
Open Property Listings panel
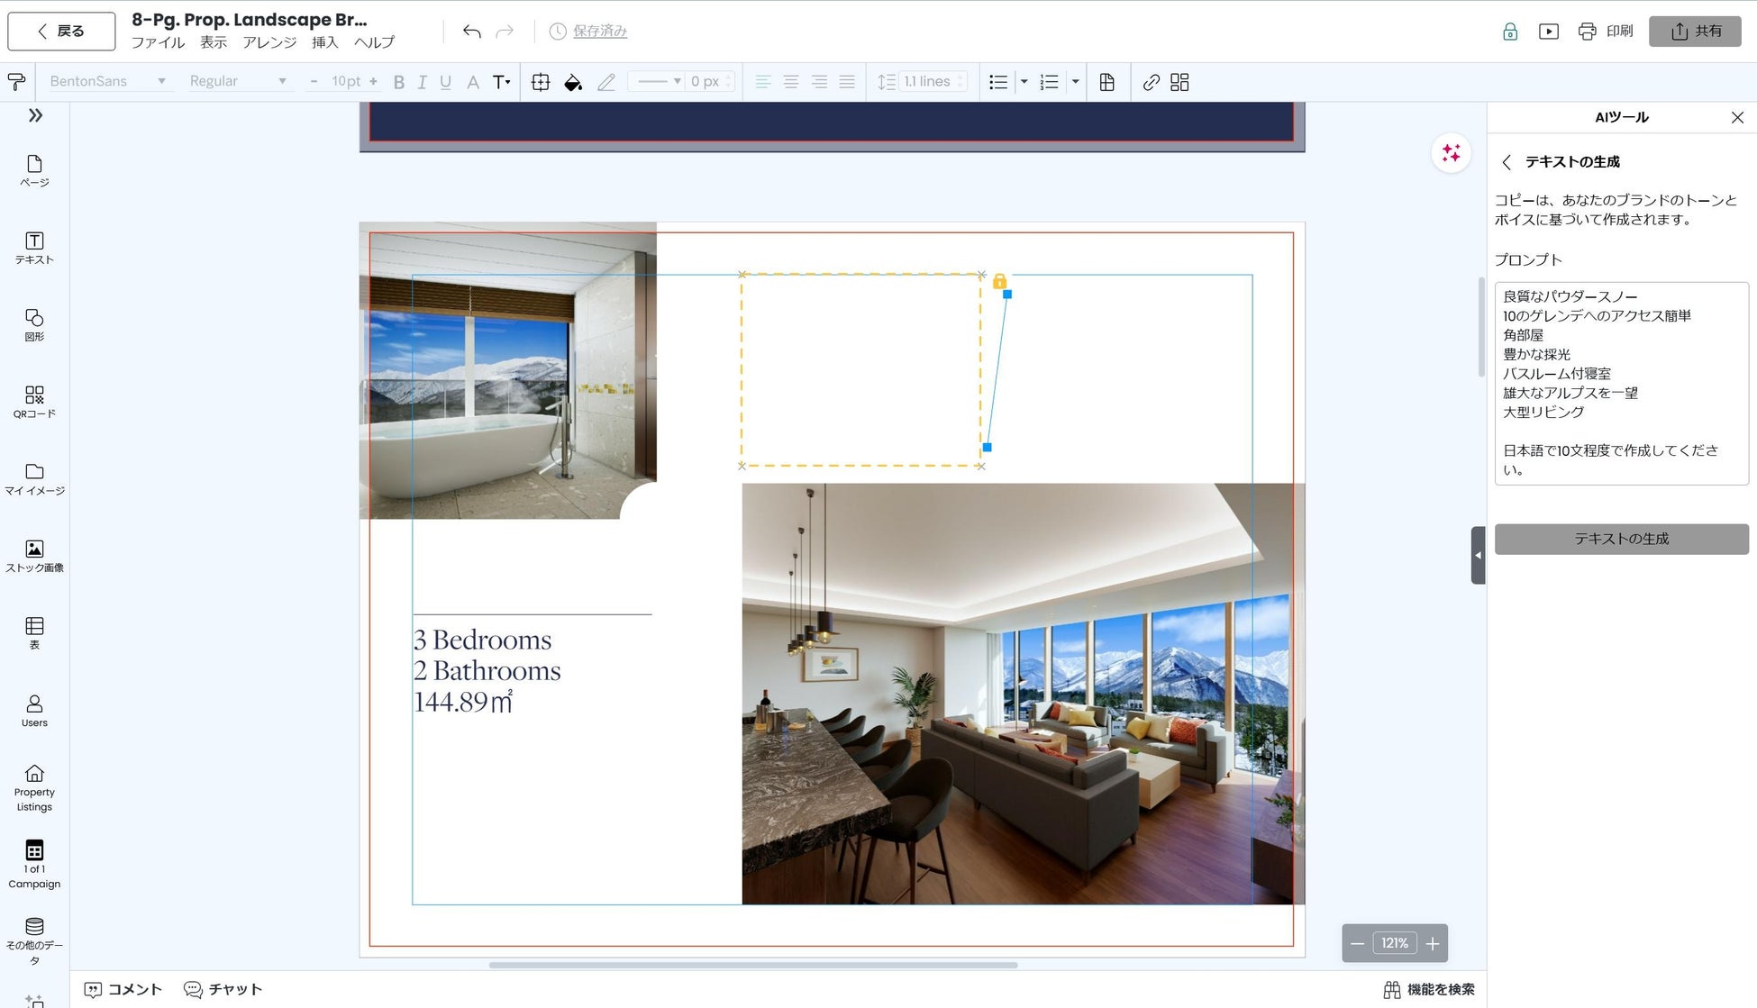(x=34, y=787)
